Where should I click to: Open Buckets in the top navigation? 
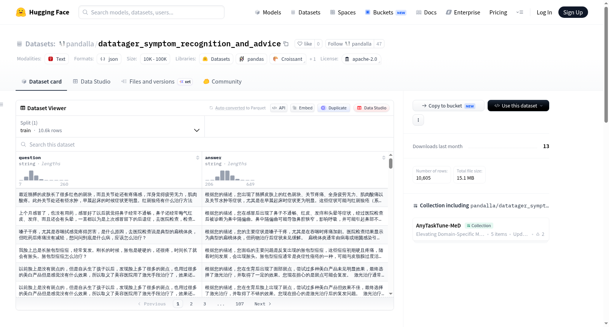385,12
